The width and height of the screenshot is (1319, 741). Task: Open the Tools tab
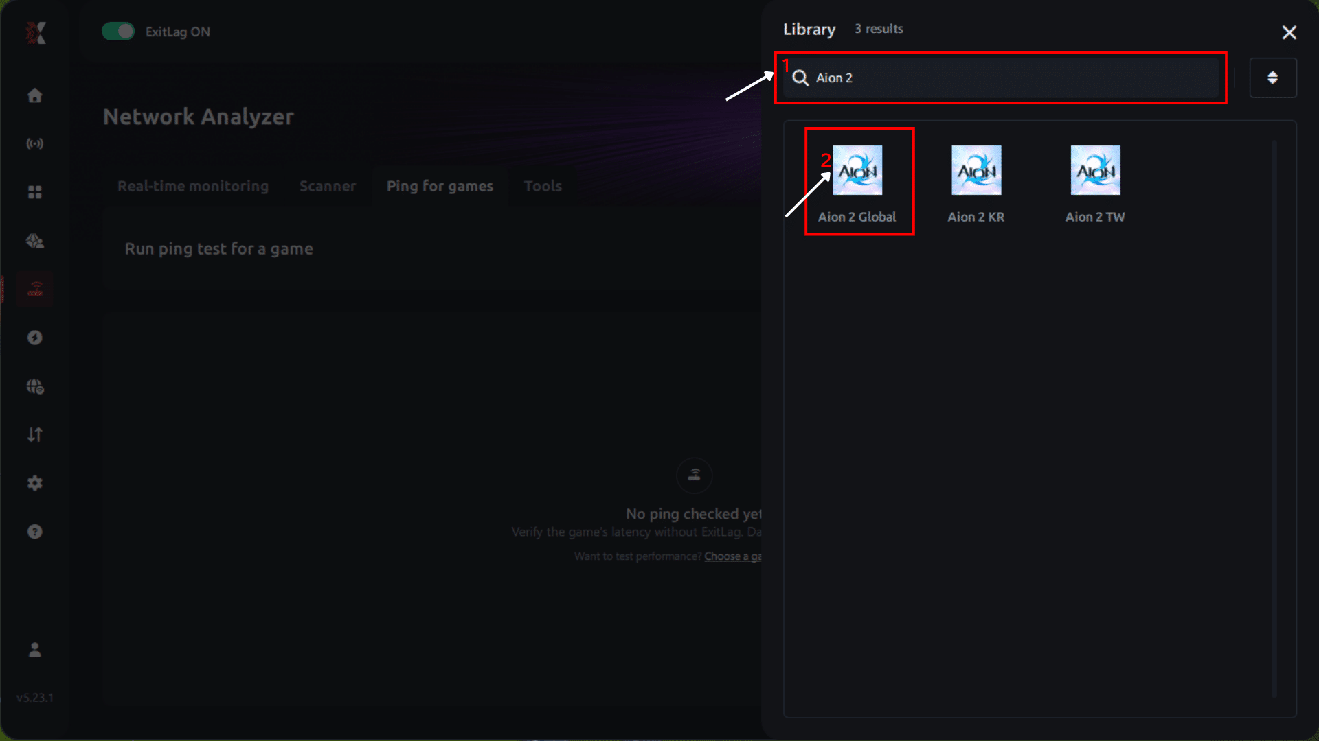[x=543, y=186]
